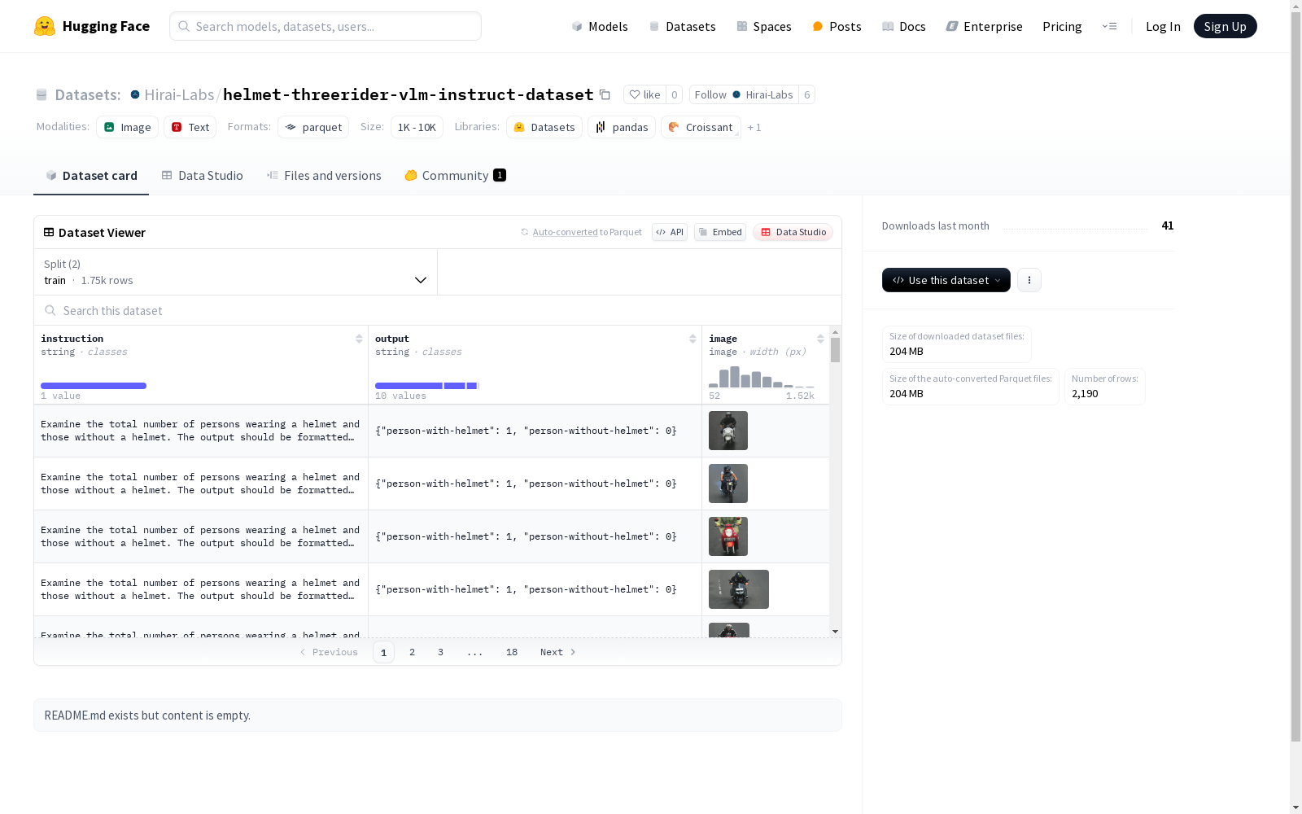This screenshot has width=1302, height=814.
Task: Open the Community tab
Action: click(456, 175)
